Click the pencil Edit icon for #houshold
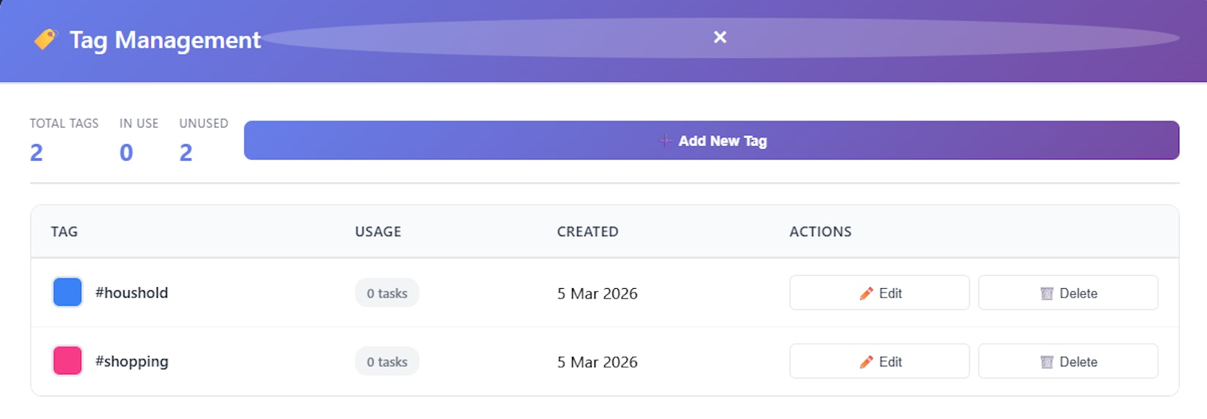This screenshot has width=1207, height=419. 866,293
